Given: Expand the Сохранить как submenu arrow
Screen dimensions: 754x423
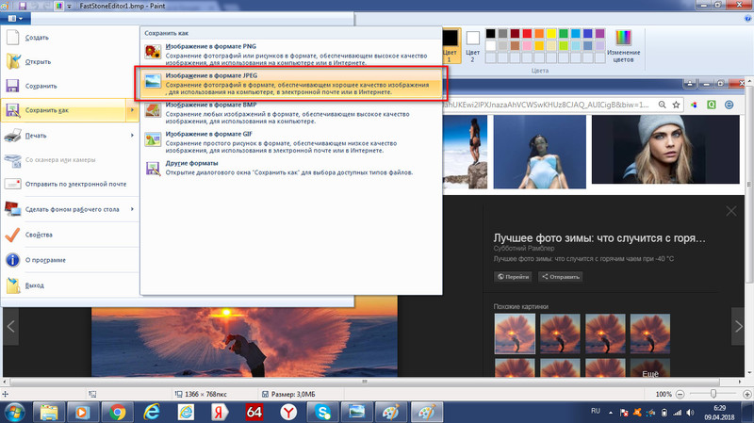Looking at the screenshot, I should coord(132,110).
